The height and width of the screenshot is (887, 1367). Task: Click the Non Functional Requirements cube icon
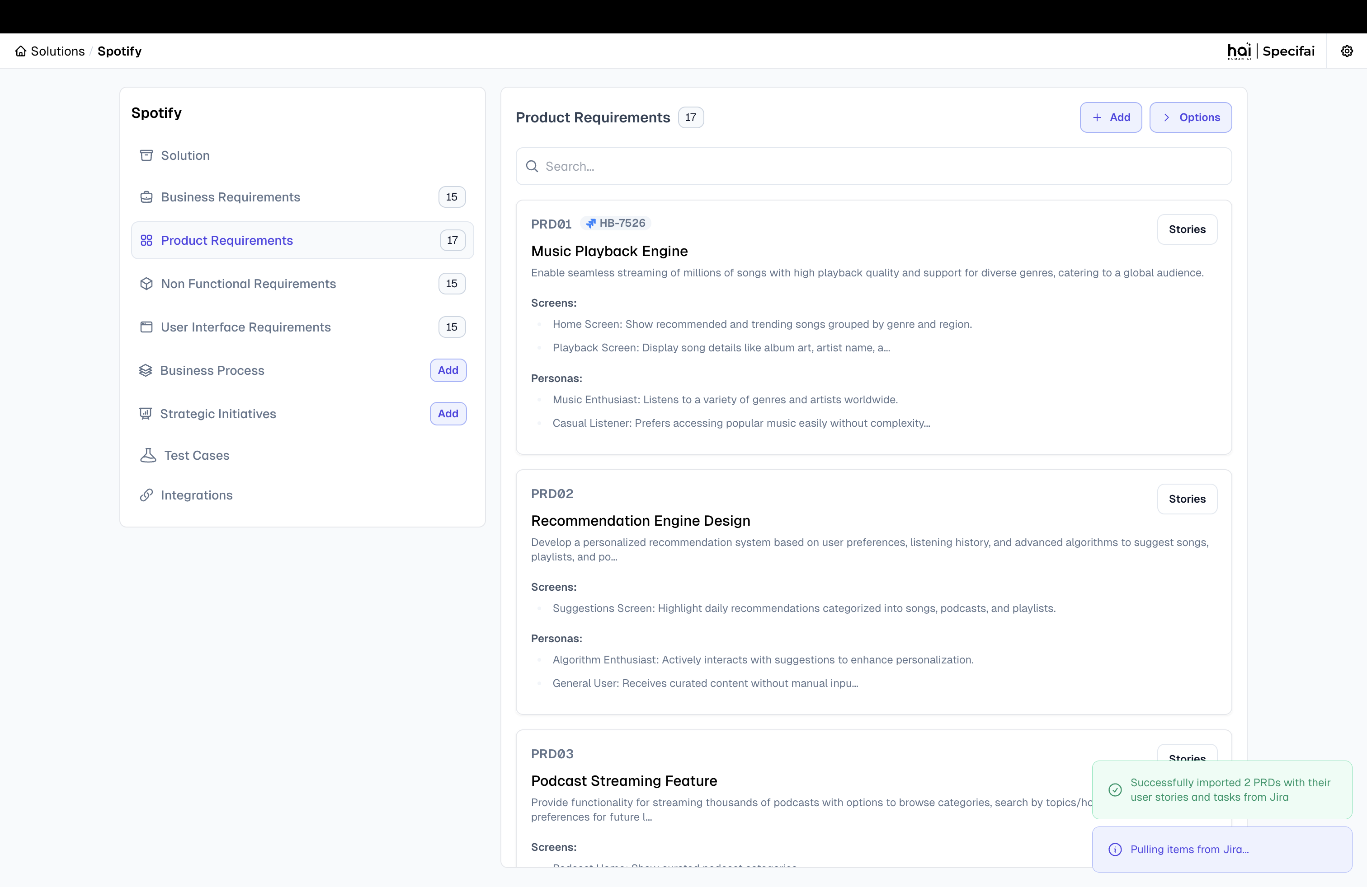pos(146,284)
